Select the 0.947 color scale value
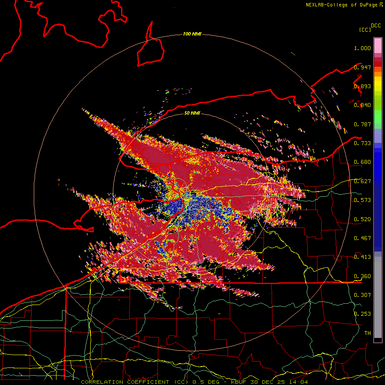The width and height of the screenshot is (385, 385). [362, 67]
